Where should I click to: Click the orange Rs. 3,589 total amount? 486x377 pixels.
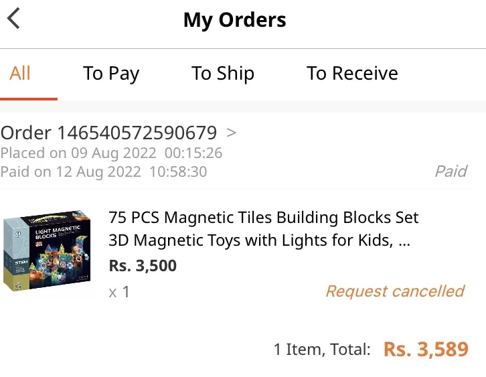[426, 350]
